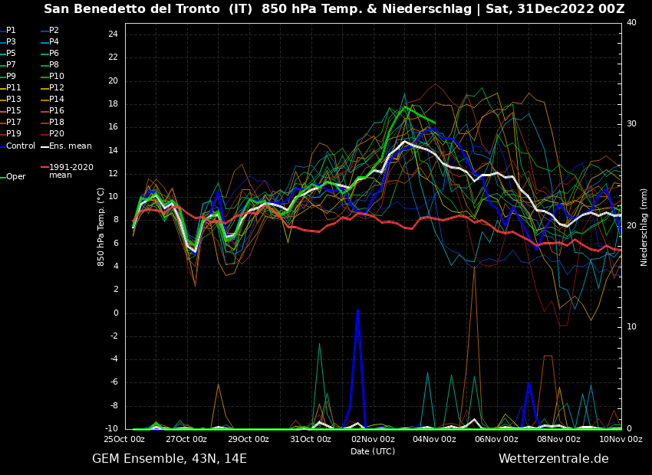Viewport: 652px width, 475px height.
Task: Select P14 in the legend
Action: pos(56,100)
